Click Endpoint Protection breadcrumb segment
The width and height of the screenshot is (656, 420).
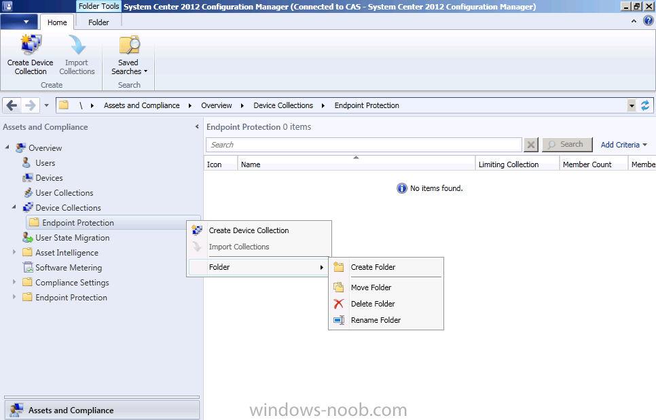(367, 105)
